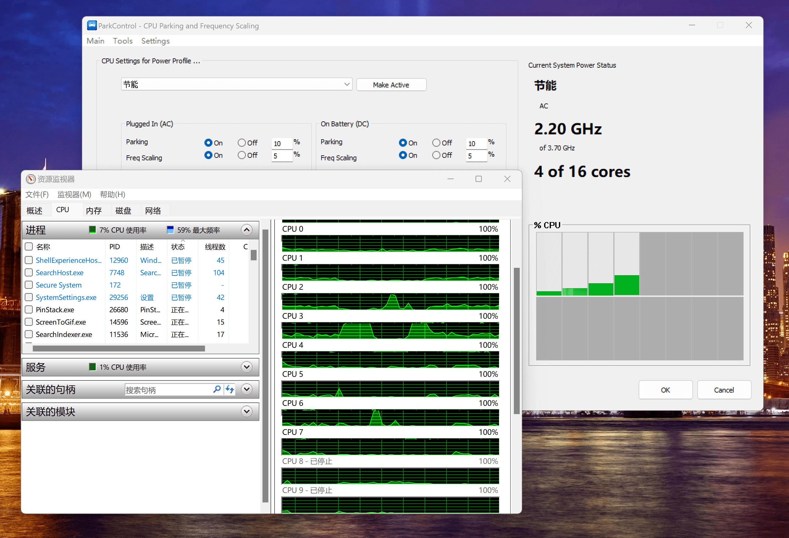
Task: Expand the 服务 section chevron
Action: click(x=246, y=367)
